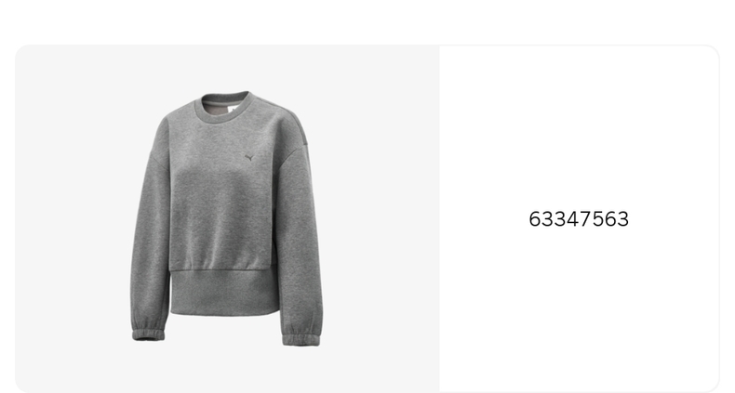Select the grey sweatshirt product image

click(227, 218)
